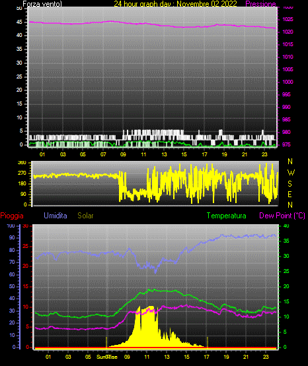308x366 pixels.
Task: Click the 'E' compass direction label
Action: pyautogui.click(x=289, y=194)
